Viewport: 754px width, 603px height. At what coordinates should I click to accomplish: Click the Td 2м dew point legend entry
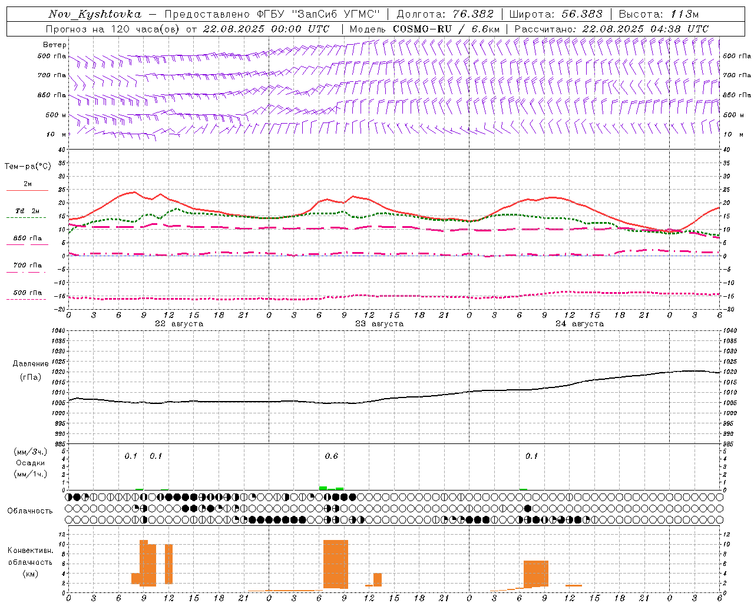(28, 211)
